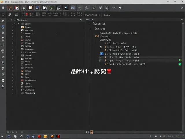Screen dimensions: 185x139
Task: Click the orange marker below the editor
Action: [92, 132]
